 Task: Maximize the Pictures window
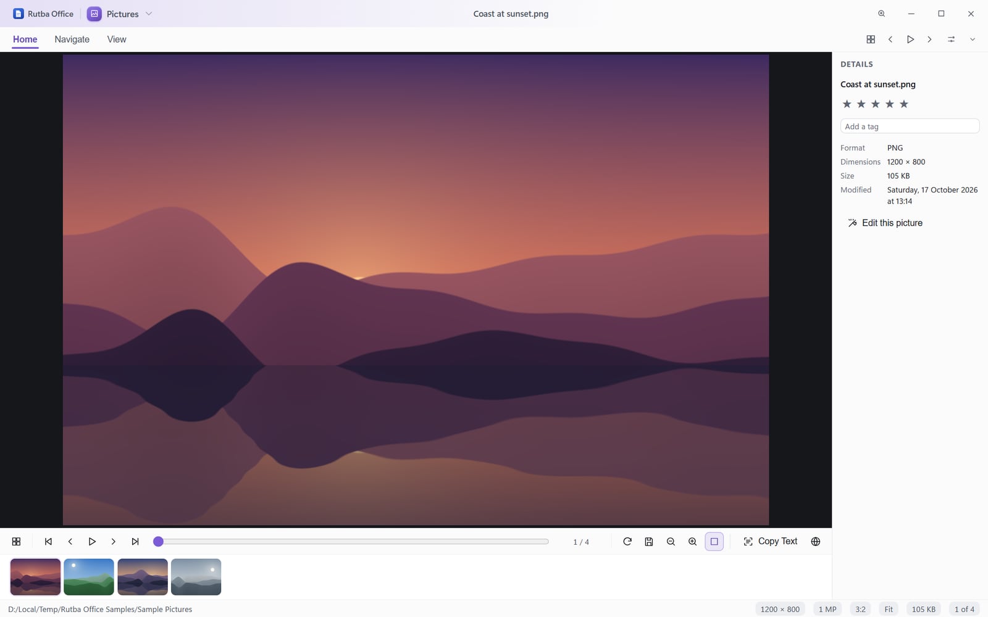coord(941,14)
